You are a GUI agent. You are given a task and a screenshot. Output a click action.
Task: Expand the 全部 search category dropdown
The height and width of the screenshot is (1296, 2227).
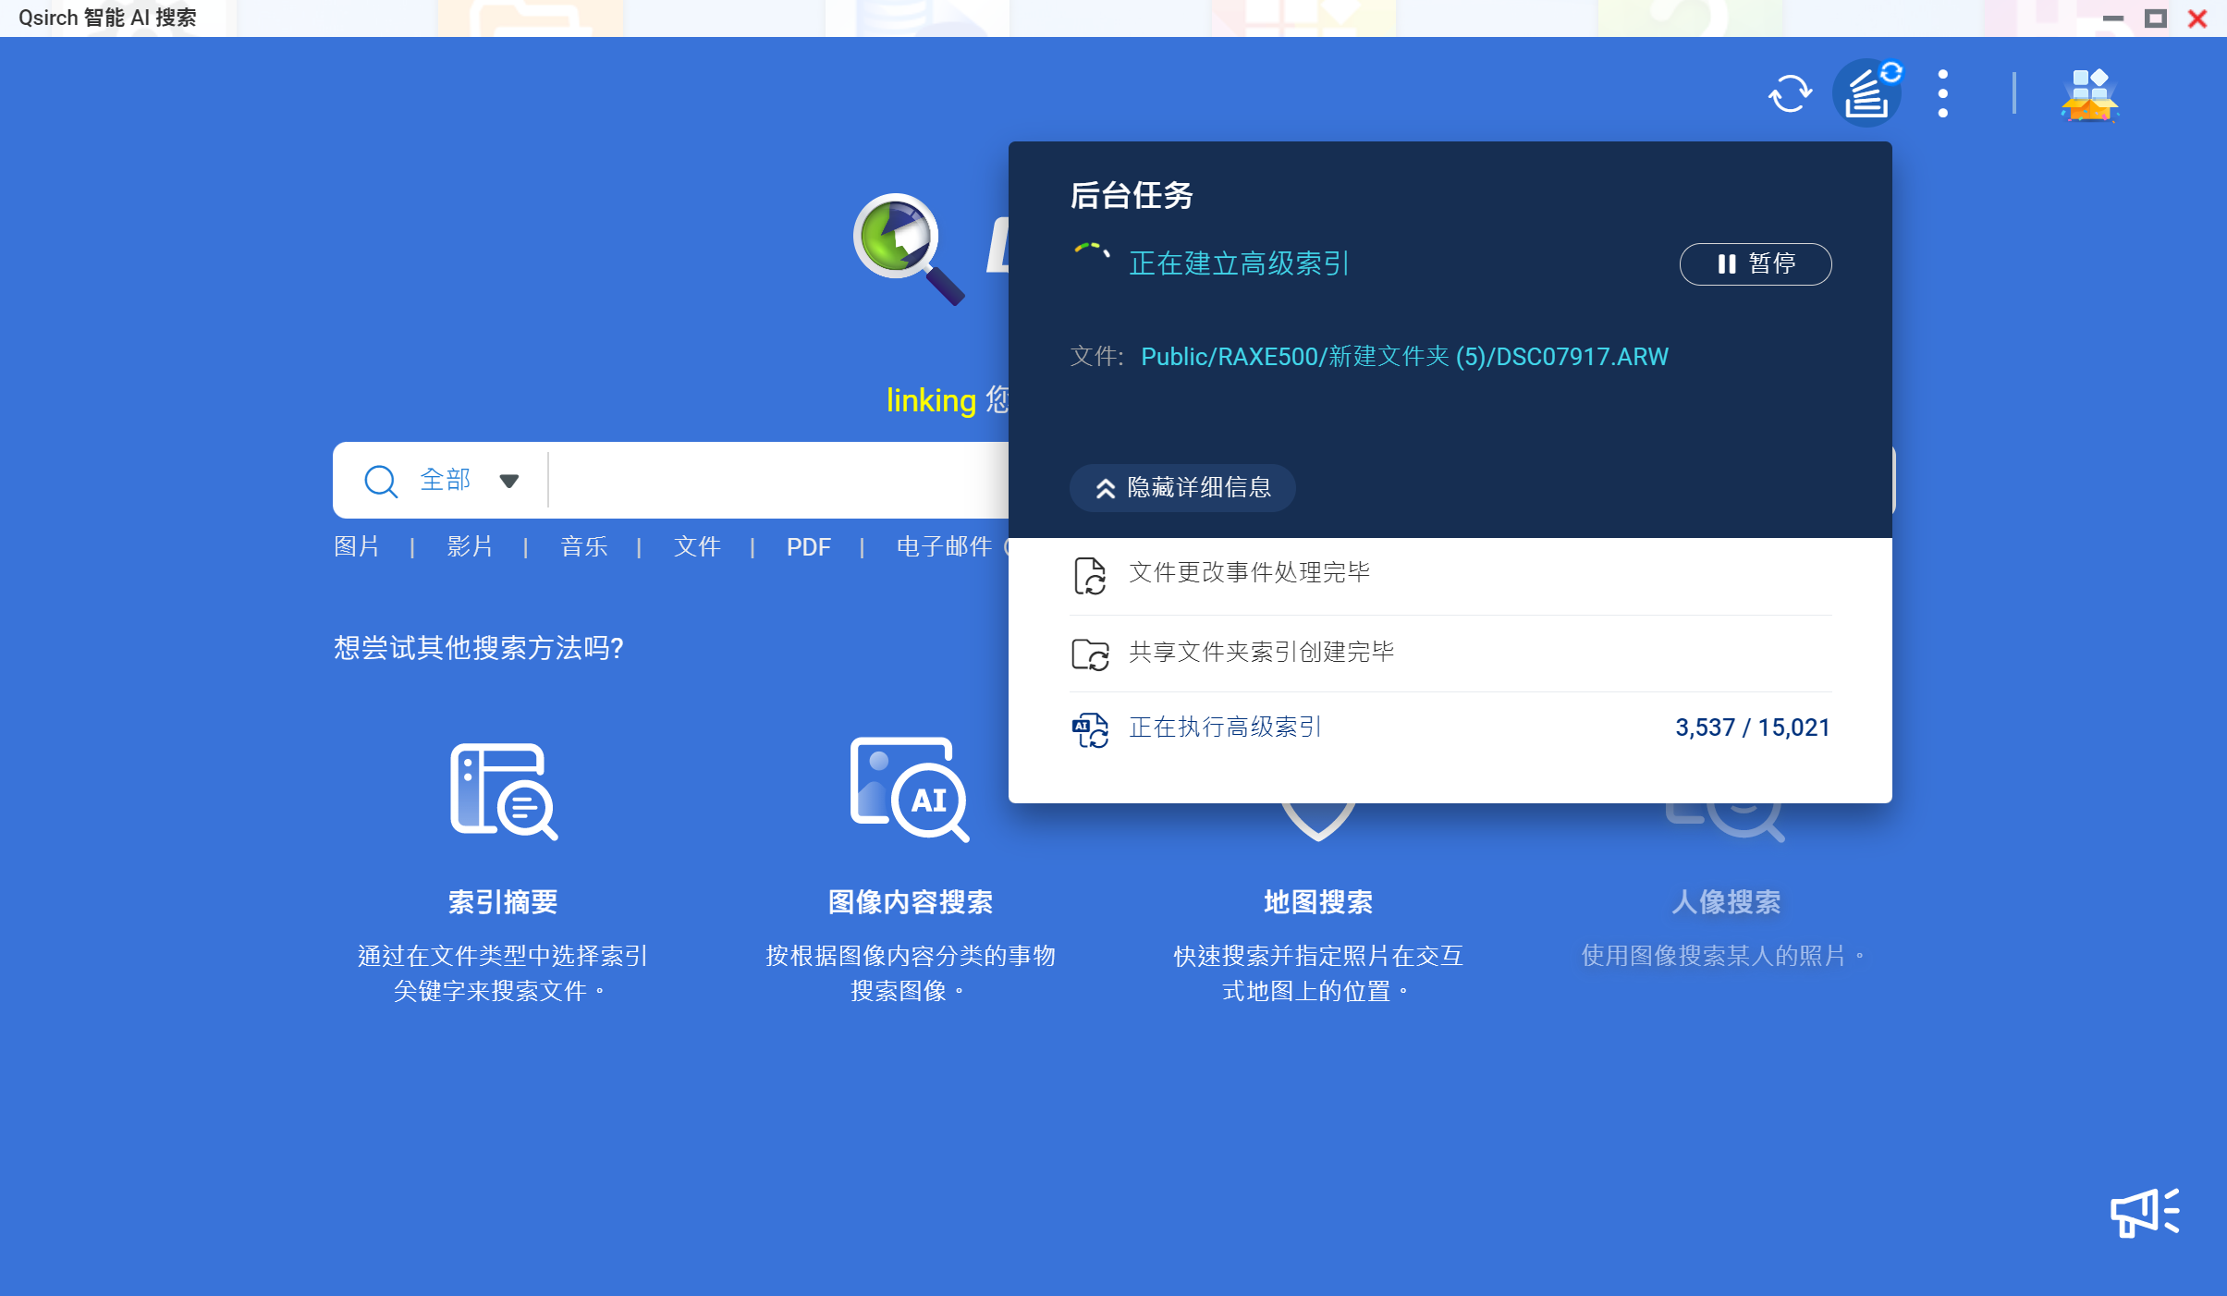[x=446, y=480]
